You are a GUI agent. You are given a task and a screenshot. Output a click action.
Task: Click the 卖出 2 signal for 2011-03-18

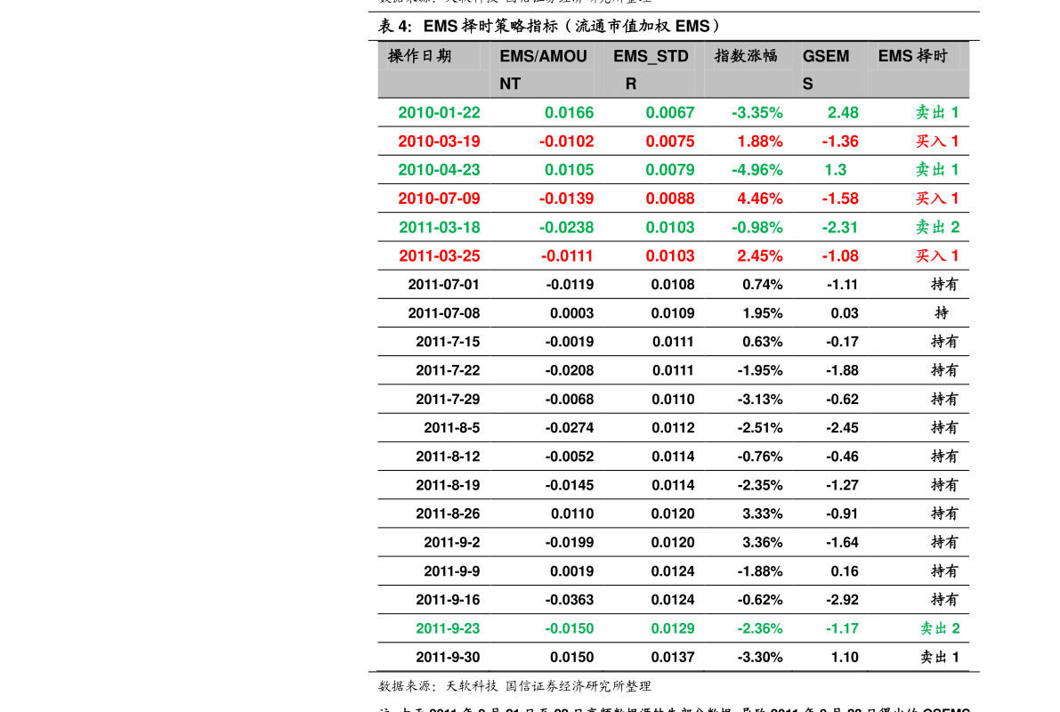(x=937, y=227)
